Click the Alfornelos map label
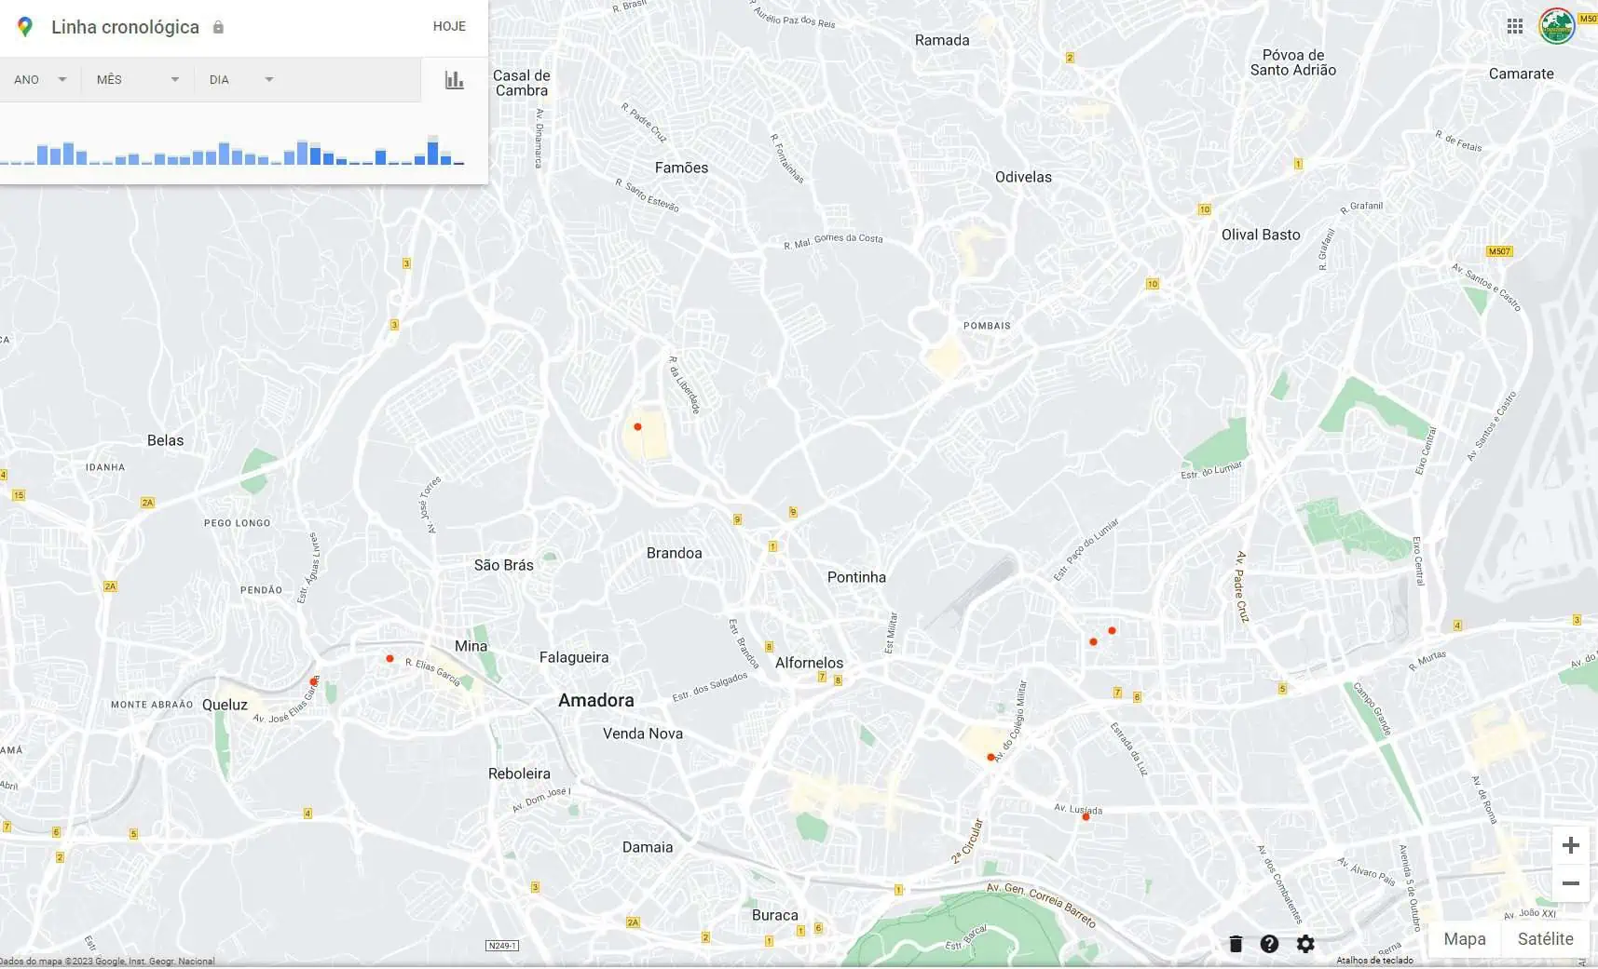 click(x=809, y=663)
